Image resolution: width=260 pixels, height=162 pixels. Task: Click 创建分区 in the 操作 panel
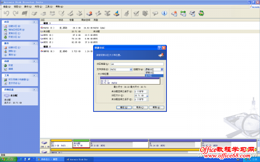coord(14,48)
